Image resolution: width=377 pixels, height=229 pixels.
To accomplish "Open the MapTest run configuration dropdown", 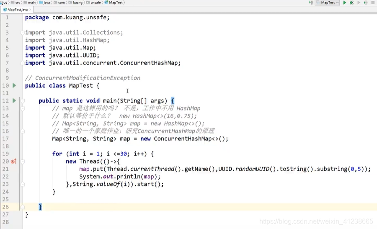I will coord(328,3).
